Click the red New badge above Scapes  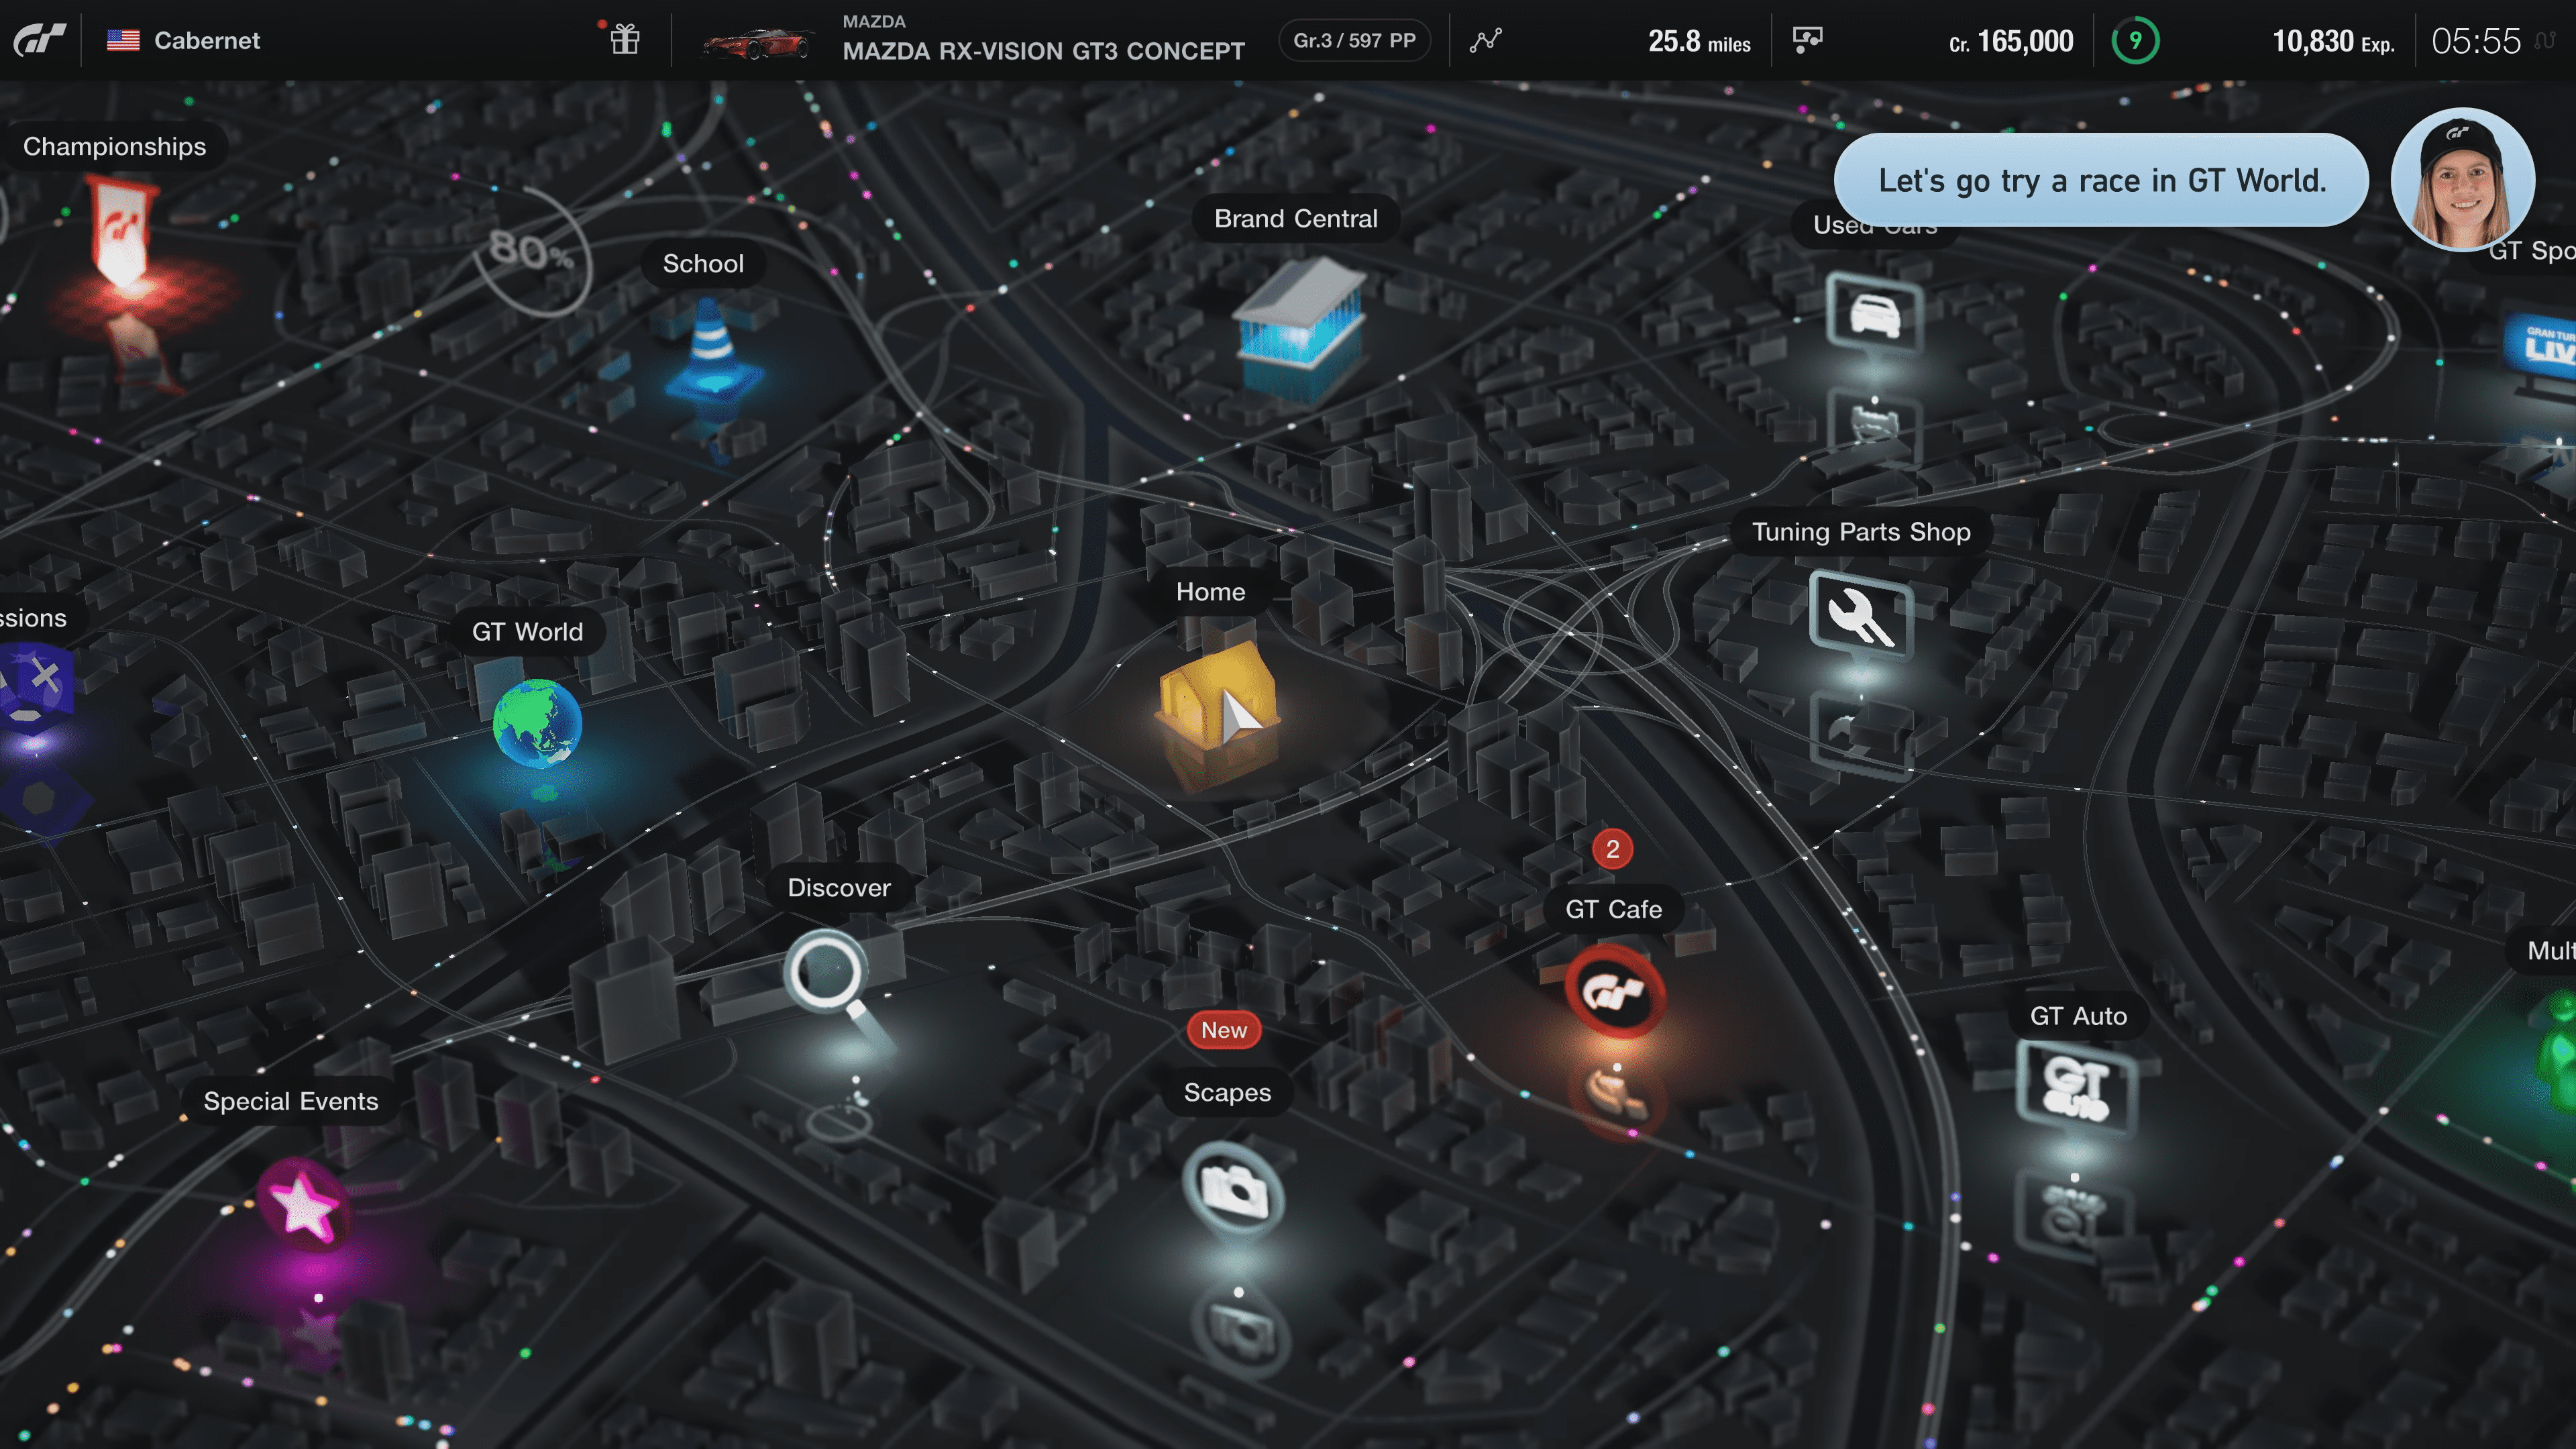(x=1224, y=1030)
